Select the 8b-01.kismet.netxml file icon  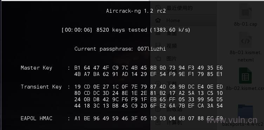pyautogui.click(x=245, y=41)
